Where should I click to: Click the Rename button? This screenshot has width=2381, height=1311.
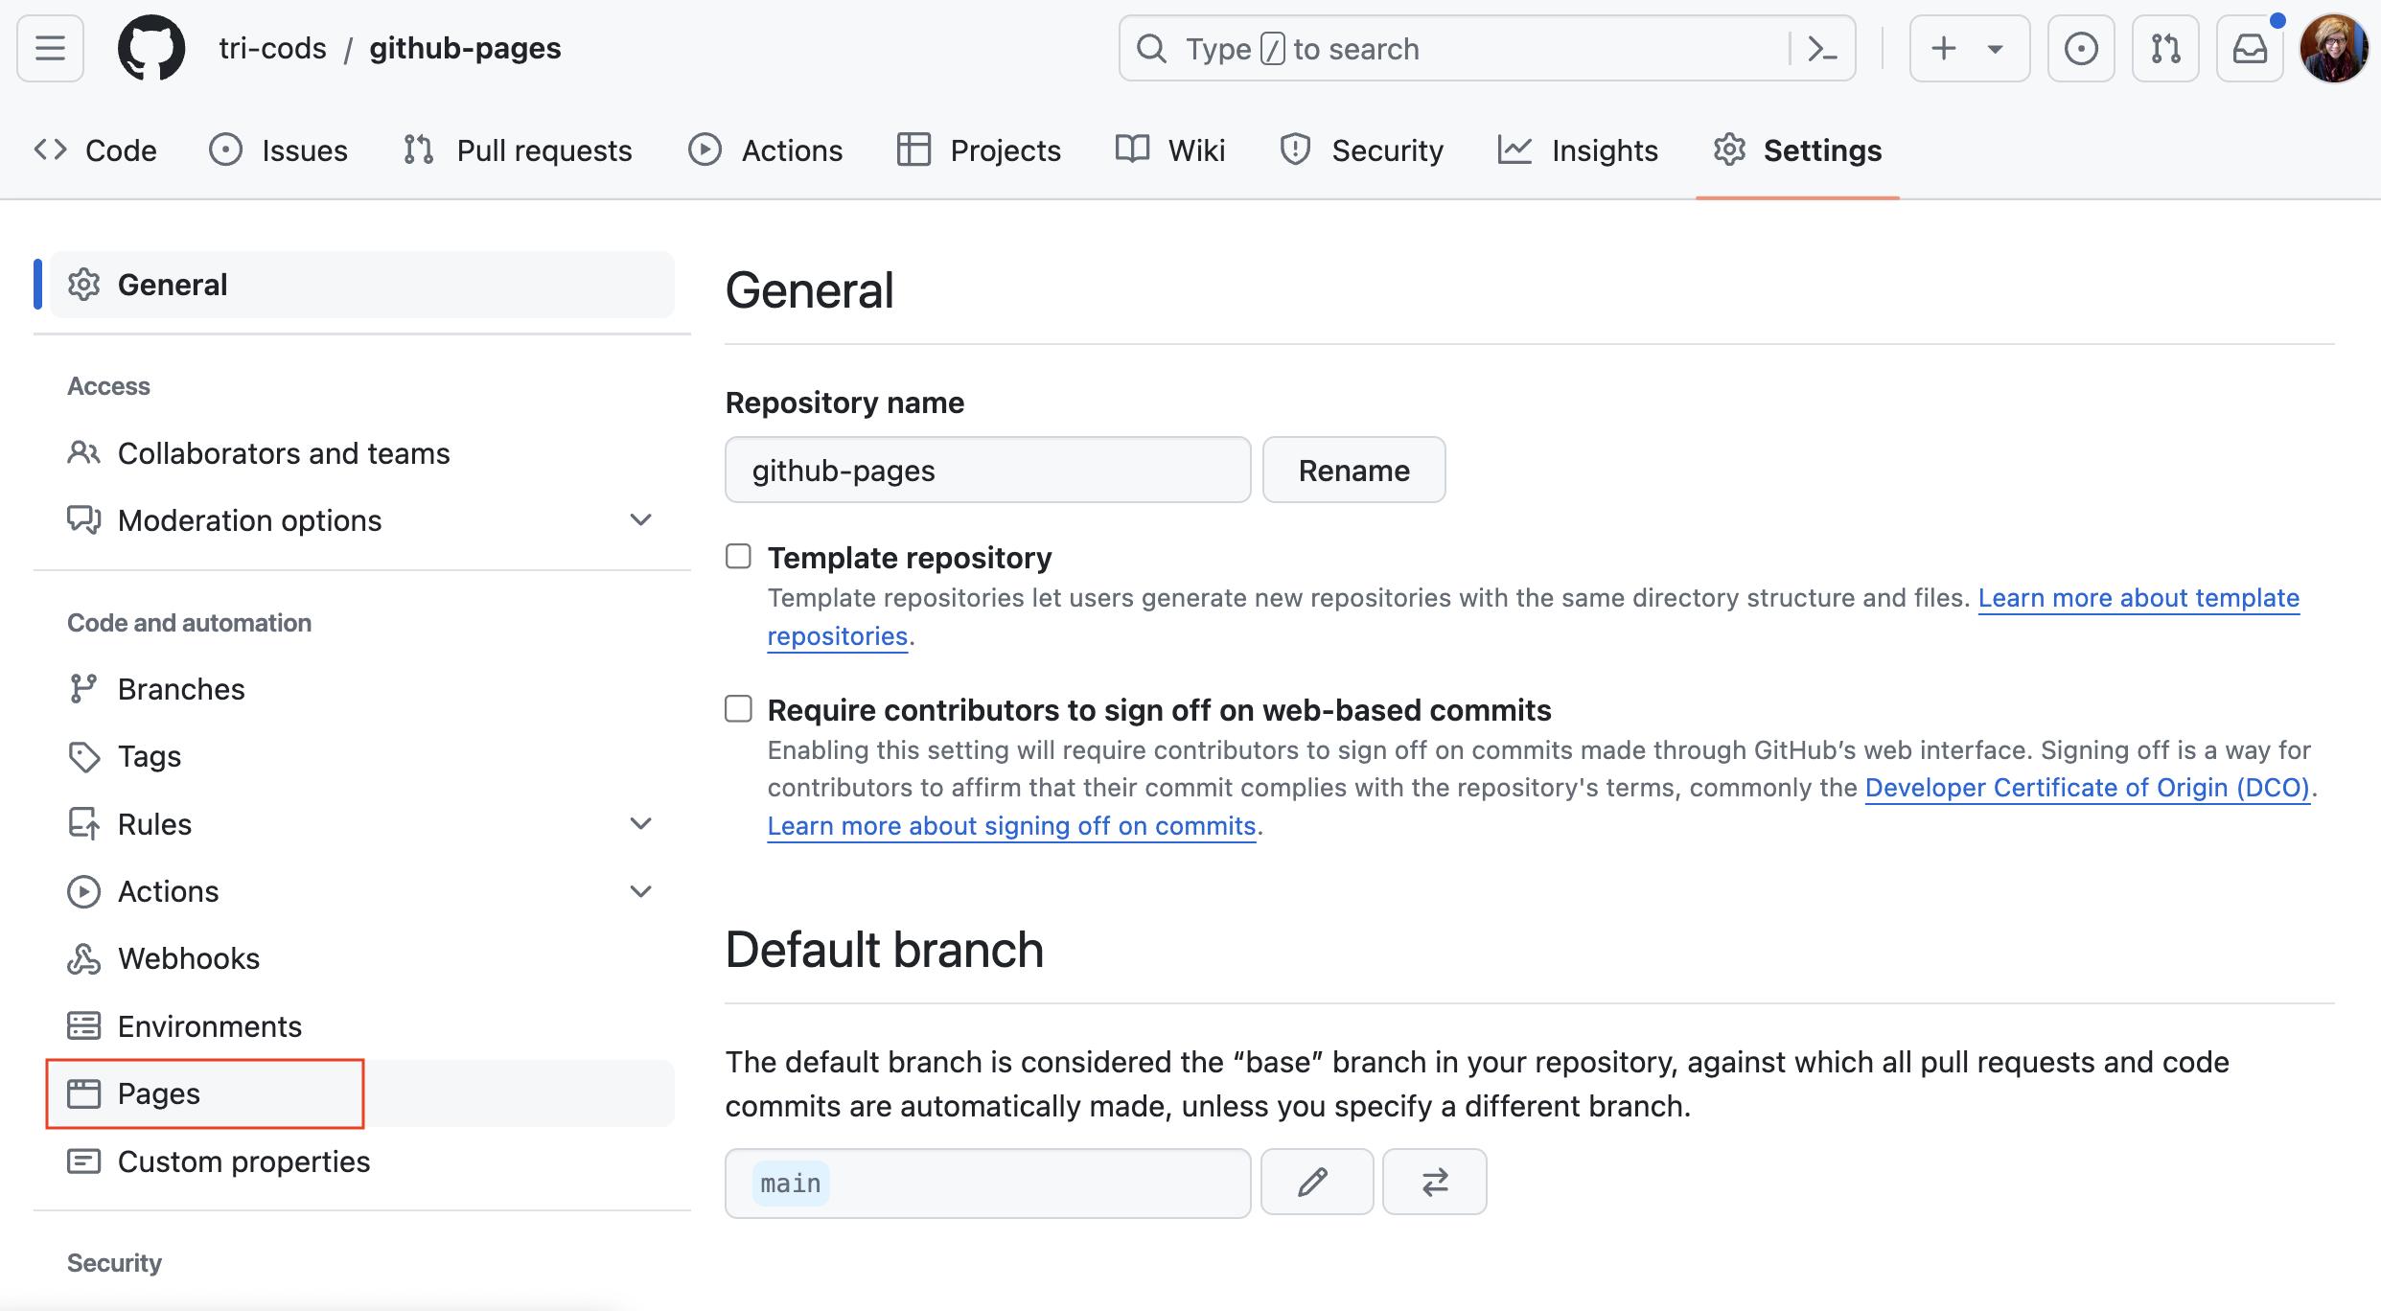point(1353,470)
